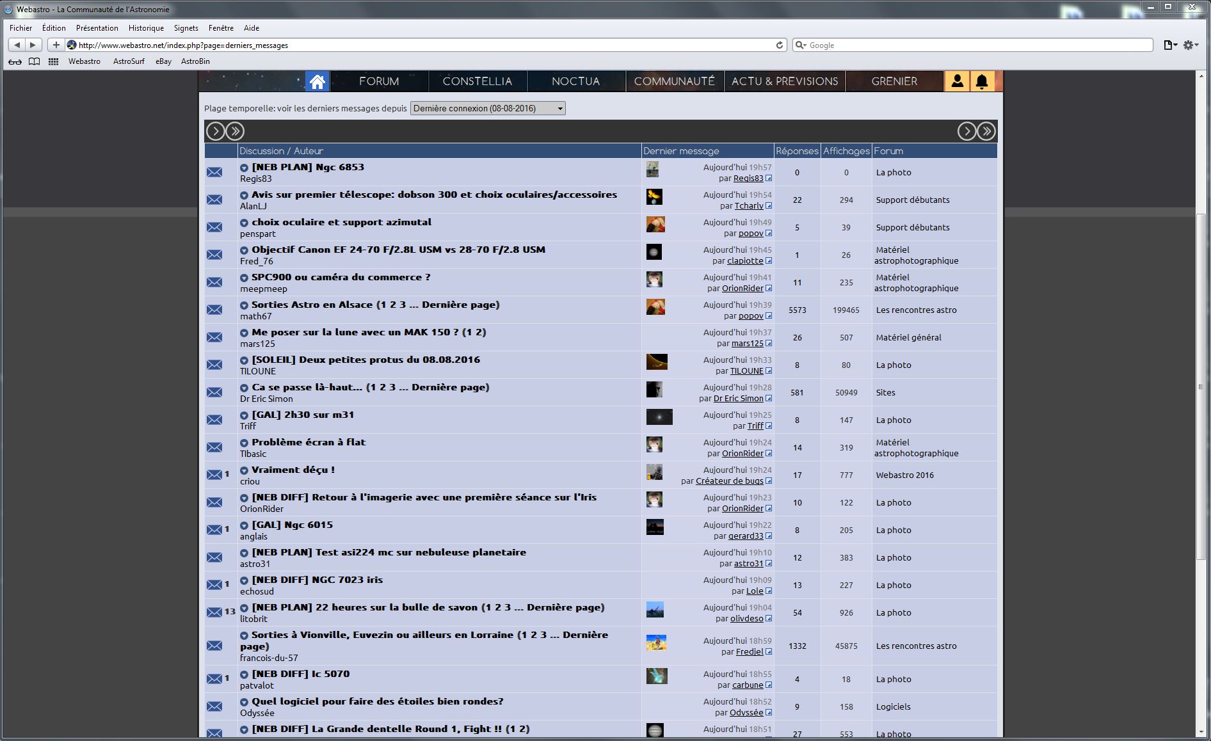The width and height of the screenshot is (1211, 741).
Task: Open the Historique menu
Action: (x=146, y=28)
